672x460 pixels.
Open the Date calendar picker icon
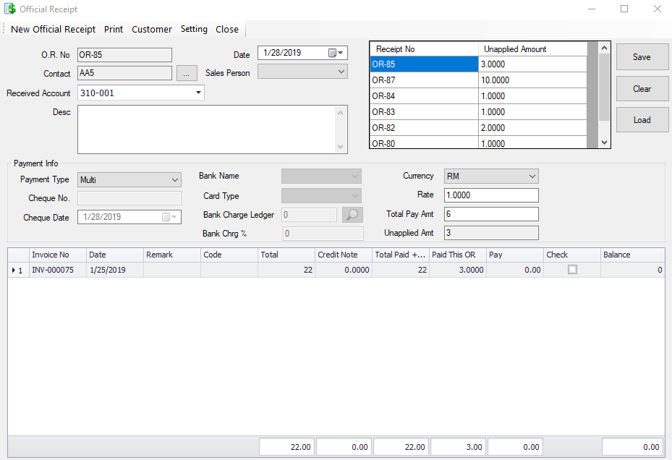pyautogui.click(x=336, y=53)
